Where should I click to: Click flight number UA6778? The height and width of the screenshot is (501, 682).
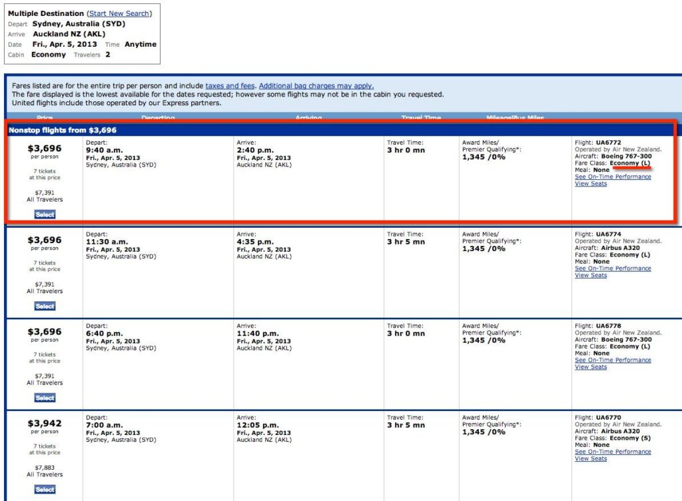(x=609, y=326)
